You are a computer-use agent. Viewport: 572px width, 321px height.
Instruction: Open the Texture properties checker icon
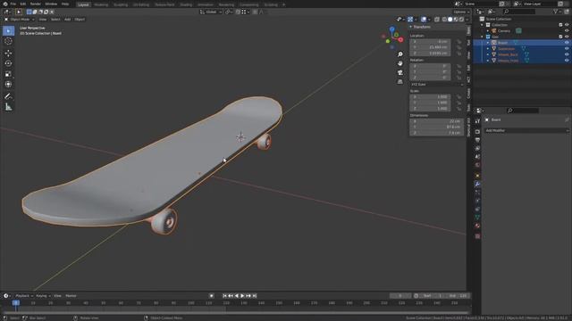(477, 236)
